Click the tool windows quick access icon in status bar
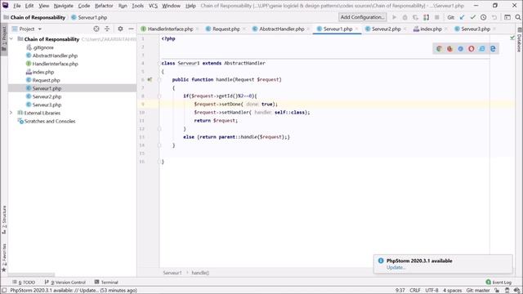 [x=4, y=291]
